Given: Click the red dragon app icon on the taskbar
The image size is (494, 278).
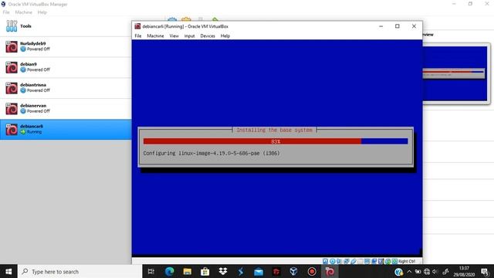Looking at the screenshot, I should pos(276,271).
